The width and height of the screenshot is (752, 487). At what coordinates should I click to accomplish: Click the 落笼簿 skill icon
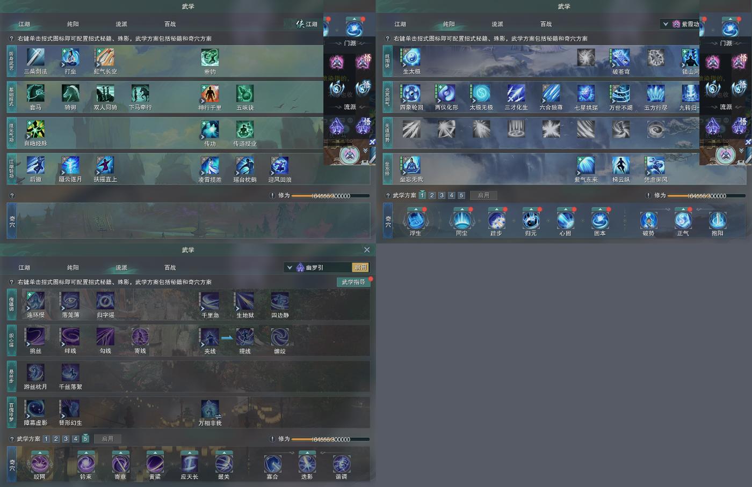tap(70, 301)
